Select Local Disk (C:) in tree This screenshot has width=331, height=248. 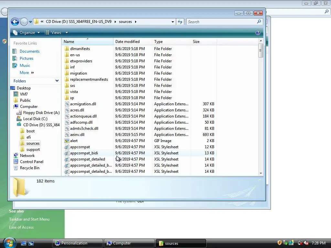click(35, 119)
